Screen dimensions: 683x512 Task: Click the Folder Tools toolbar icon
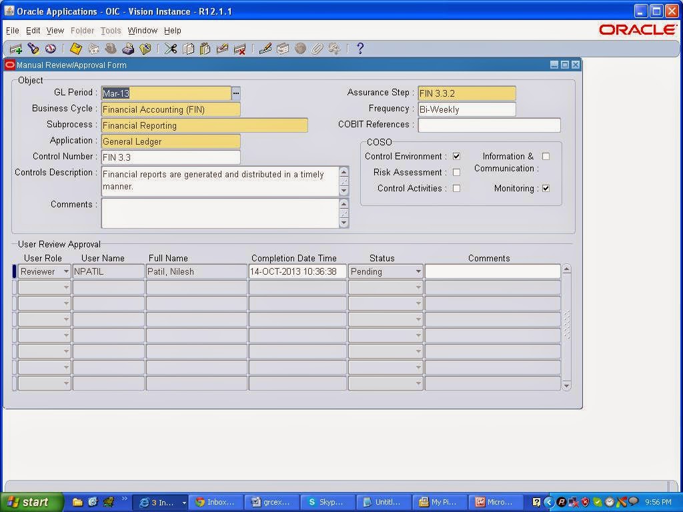click(335, 49)
